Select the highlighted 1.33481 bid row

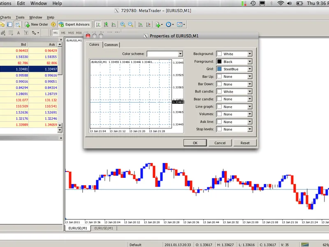(28, 69)
